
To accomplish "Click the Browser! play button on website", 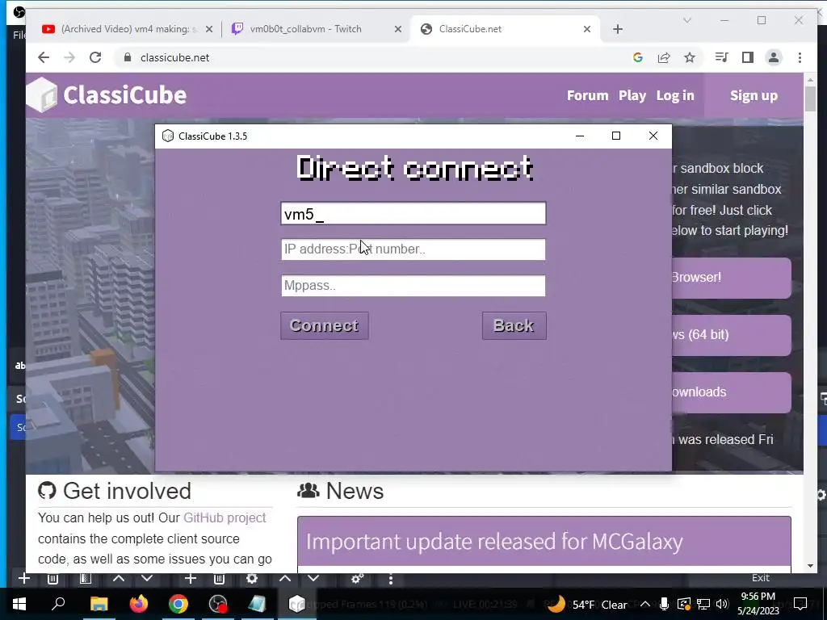I will click(x=732, y=278).
